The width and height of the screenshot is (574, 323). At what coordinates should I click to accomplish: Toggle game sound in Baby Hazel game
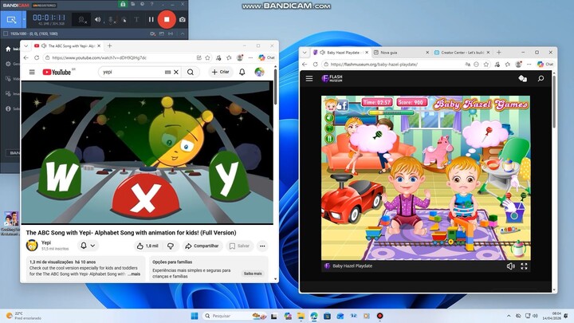[x=329, y=117]
